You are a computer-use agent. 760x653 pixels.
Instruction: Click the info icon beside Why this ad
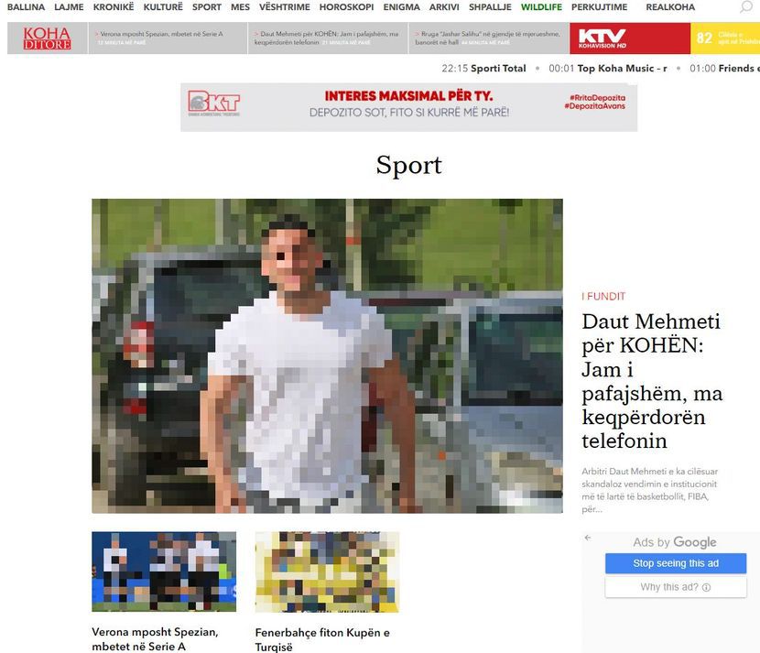706,587
